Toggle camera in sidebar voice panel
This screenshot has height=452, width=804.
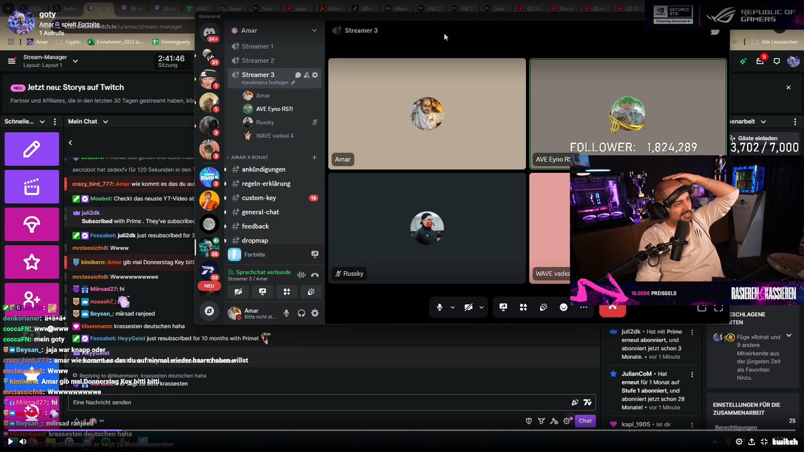click(238, 292)
